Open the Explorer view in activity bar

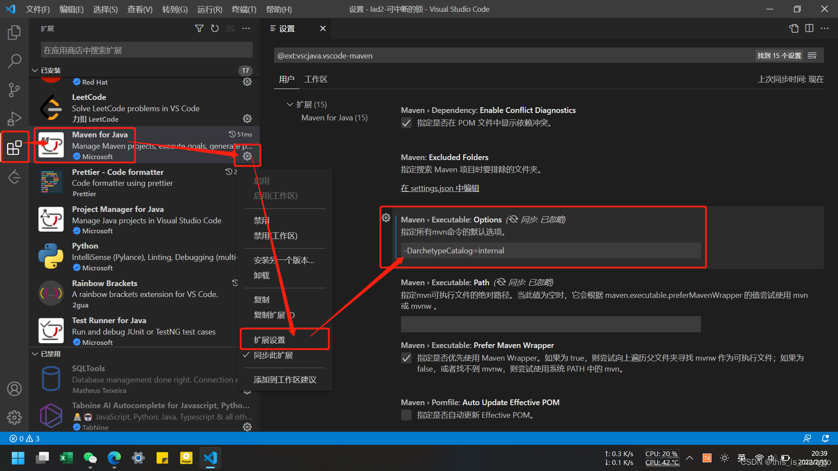[x=14, y=32]
